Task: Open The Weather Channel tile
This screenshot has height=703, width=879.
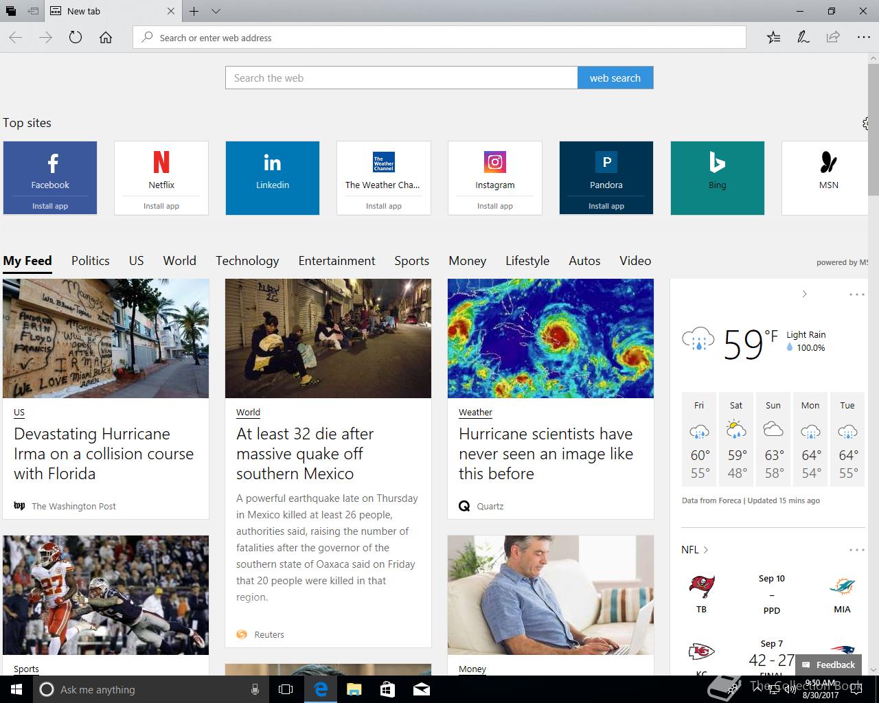Action: click(x=384, y=178)
